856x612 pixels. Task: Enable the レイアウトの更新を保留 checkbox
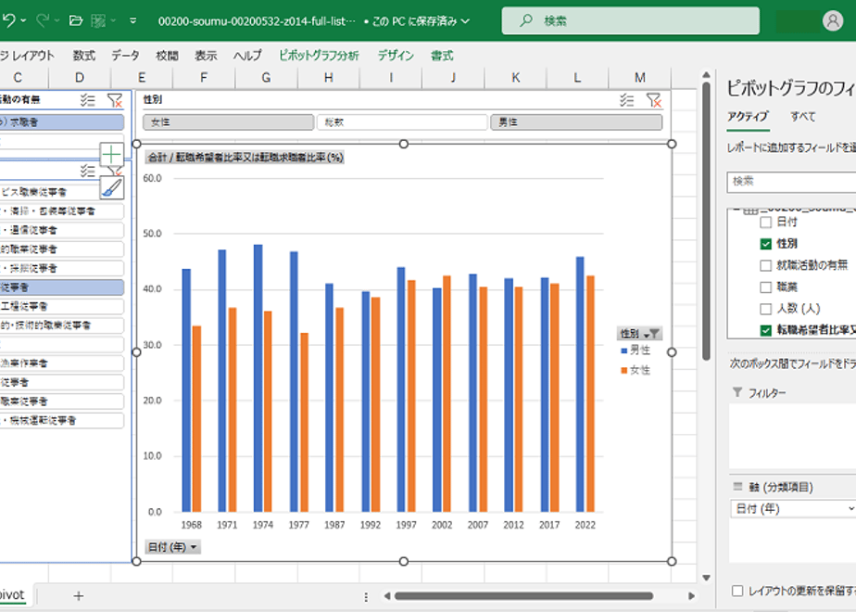point(737,591)
